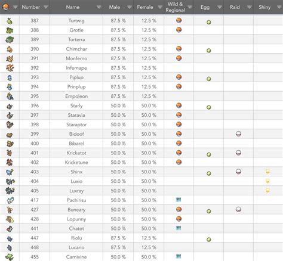Click the Riolu egg icon
This screenshot has height=261, width=283.
tap(209, 240)
